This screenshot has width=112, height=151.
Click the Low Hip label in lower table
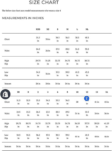point(6,137)
